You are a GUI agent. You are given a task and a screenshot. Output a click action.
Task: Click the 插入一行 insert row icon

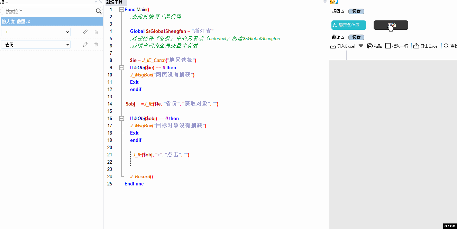[x=388, y=46]
